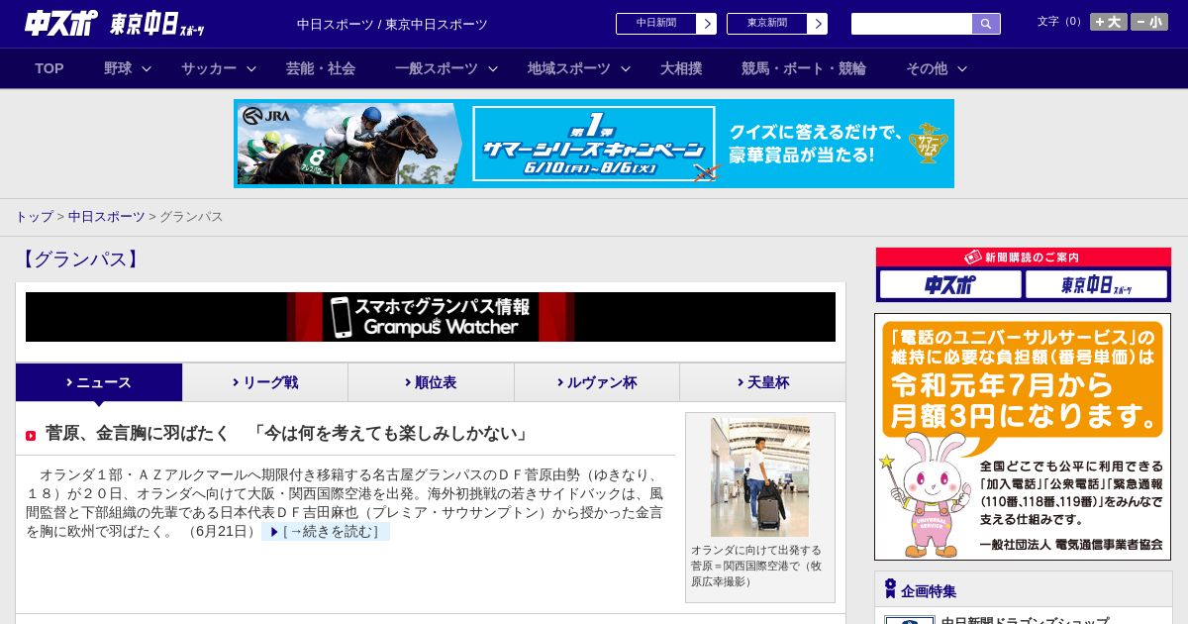The height and width of the screenshot is (624, 1188).
Task: Expand the 地域スポーツ menu dropdown
Action: point(578,68)
